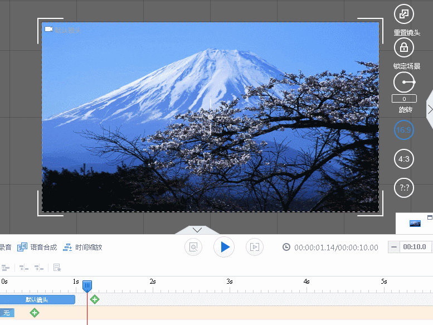Click the camera icon at the canvas top-left
This screenshot has width=433, height=325.
click(48, 30)
